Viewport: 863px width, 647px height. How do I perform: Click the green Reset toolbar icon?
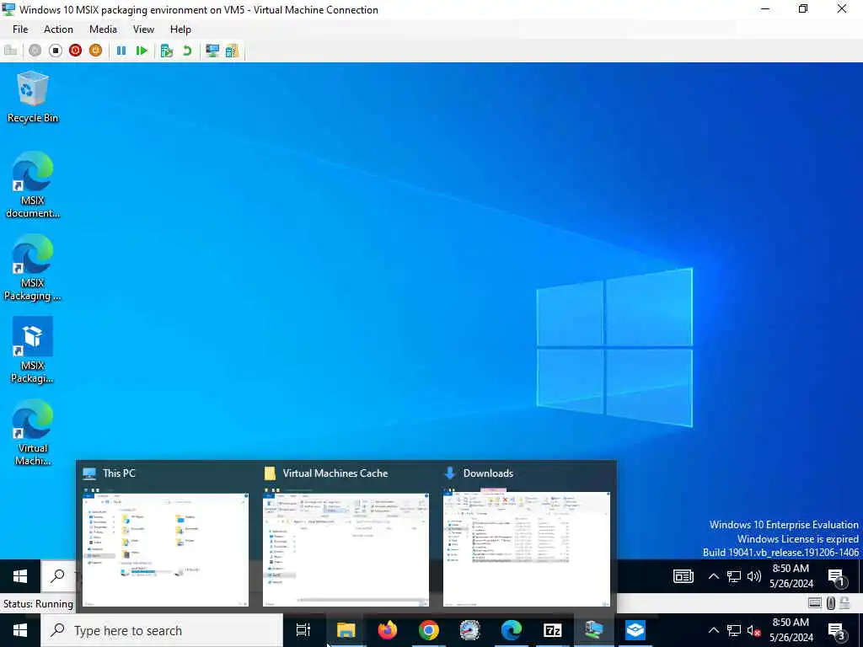[x=142, y=51]
